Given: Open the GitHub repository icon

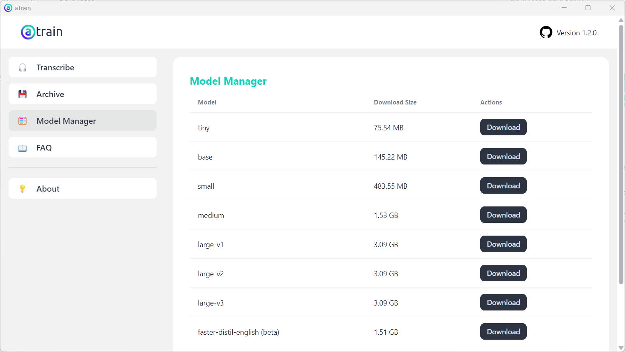Looking at the screenshot, I should tap(546, 32).
